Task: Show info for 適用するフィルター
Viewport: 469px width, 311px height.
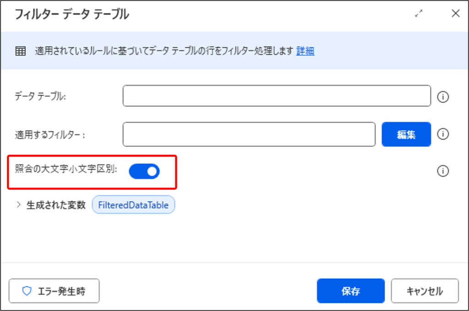Action: [x=443, y=134]
